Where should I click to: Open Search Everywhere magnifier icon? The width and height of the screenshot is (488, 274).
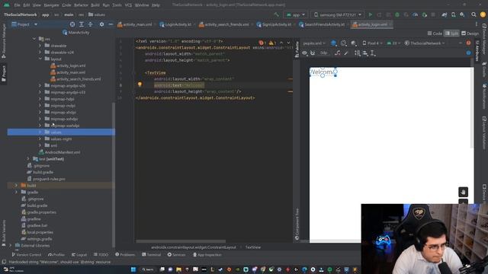pos(474,14)
